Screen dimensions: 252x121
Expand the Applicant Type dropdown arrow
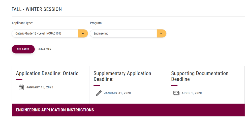coord(83,34)
